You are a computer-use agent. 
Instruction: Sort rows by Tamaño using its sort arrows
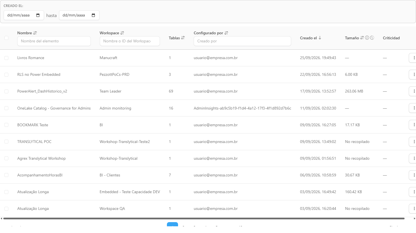(362, 38)
